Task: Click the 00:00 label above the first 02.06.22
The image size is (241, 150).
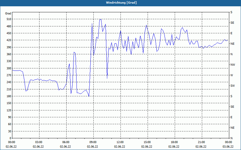Action: click(11, 142)
